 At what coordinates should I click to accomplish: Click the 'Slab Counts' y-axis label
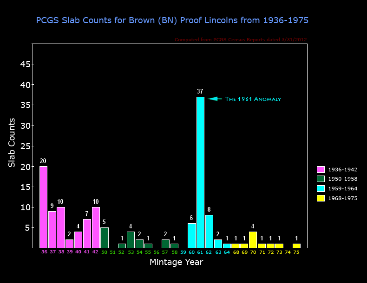[12, 143]
